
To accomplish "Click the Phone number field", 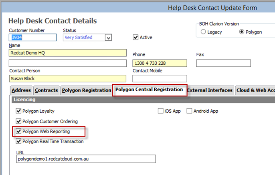I will (x=160, y=63).
